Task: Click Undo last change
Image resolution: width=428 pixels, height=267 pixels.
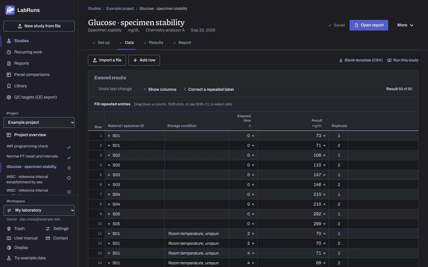Action: tap(115, 89)
